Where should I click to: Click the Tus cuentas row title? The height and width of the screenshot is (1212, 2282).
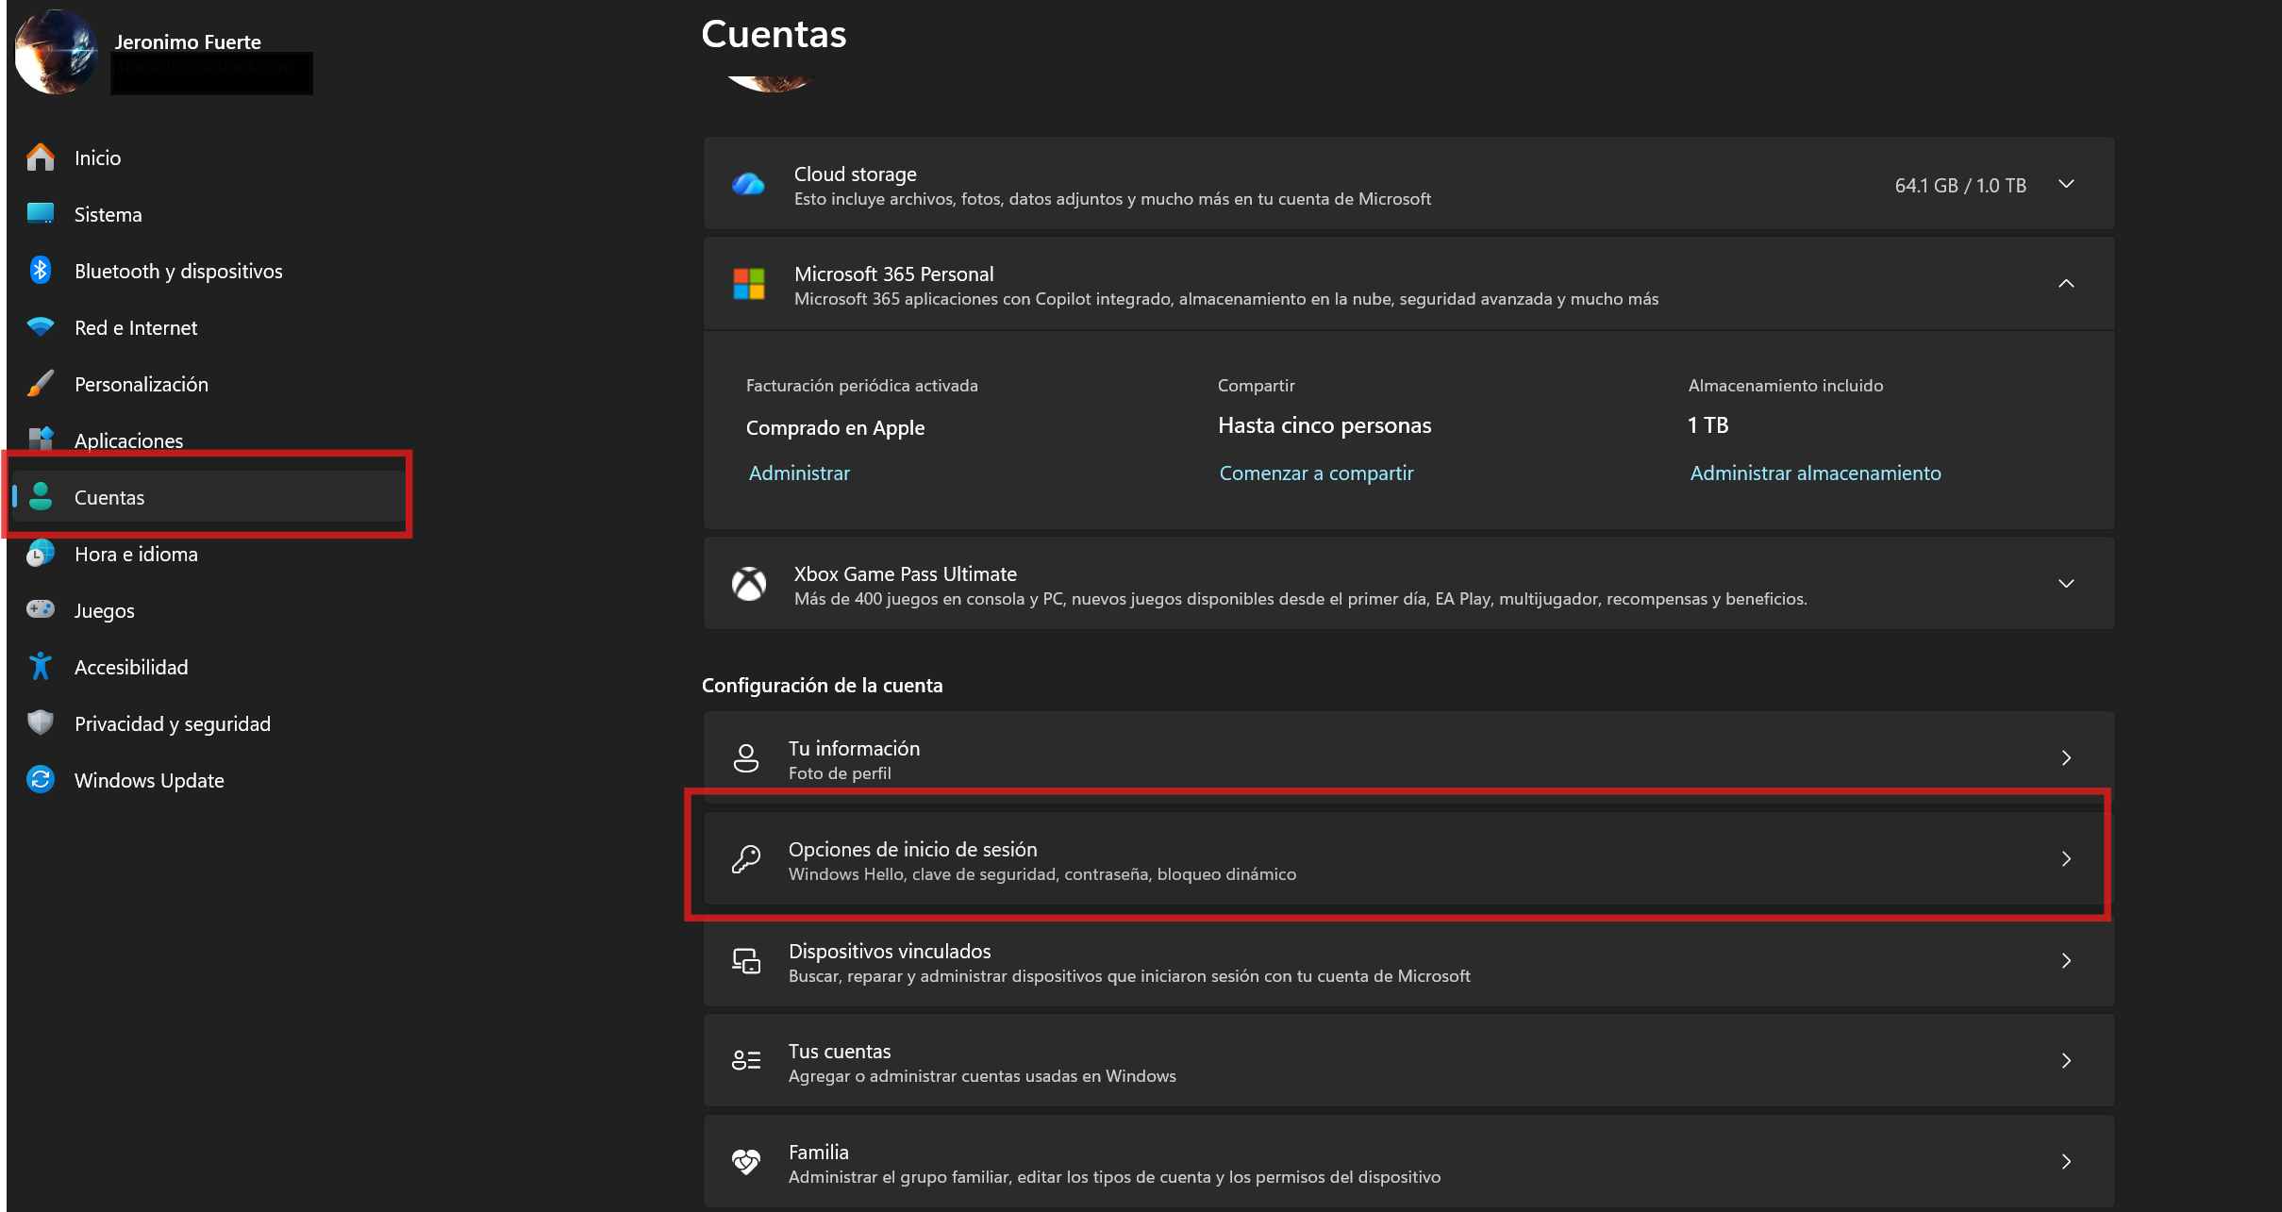(840, 1051)
